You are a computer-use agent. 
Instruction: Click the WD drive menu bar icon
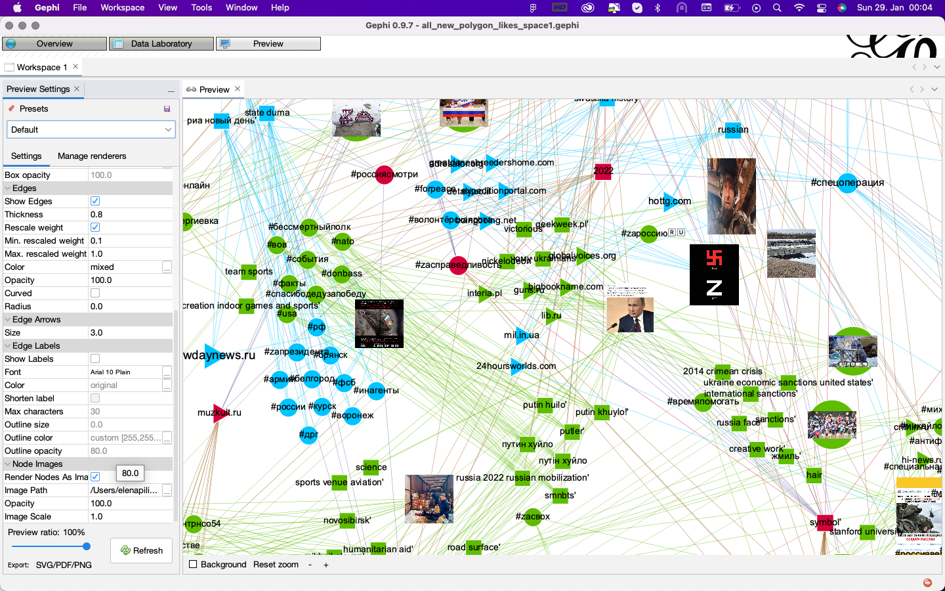point(560,8)
